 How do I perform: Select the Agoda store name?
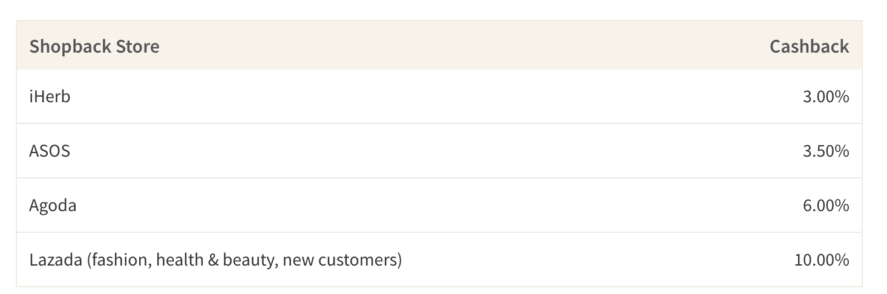[53, 206]
